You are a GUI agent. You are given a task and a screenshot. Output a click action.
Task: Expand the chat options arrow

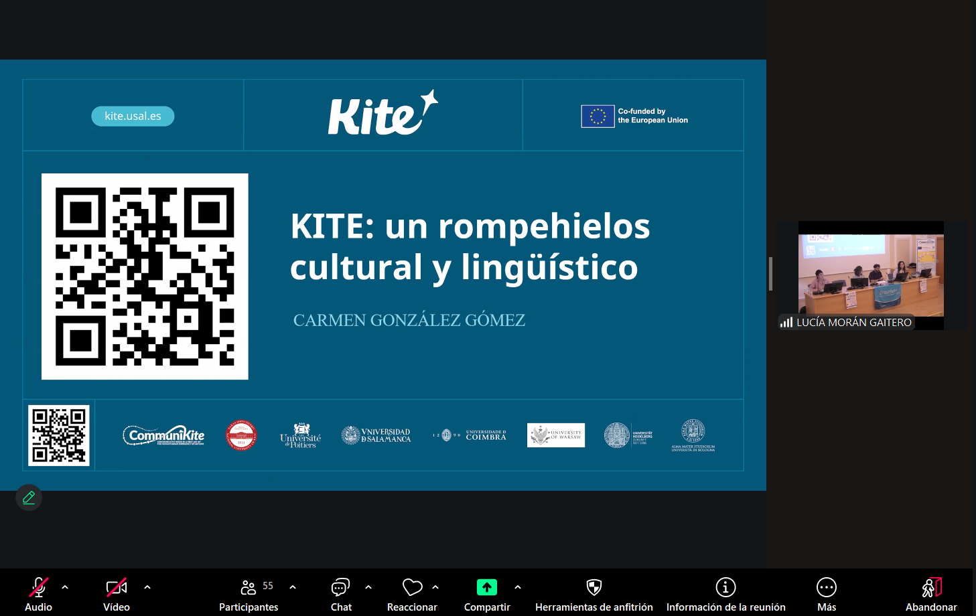click(368, 587)
